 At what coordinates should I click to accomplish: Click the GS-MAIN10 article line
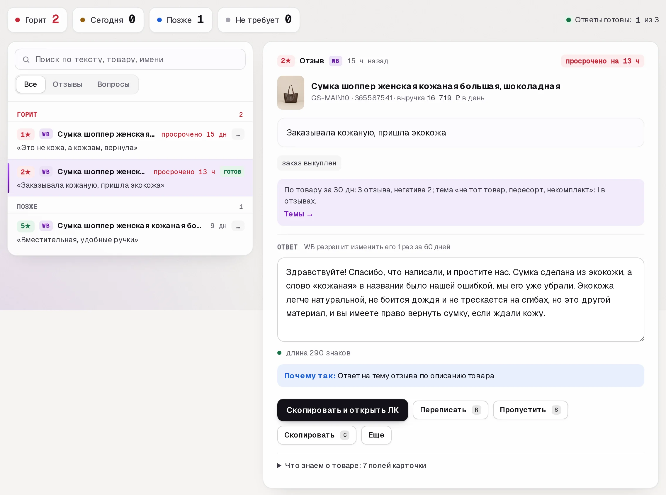[398, 98]
